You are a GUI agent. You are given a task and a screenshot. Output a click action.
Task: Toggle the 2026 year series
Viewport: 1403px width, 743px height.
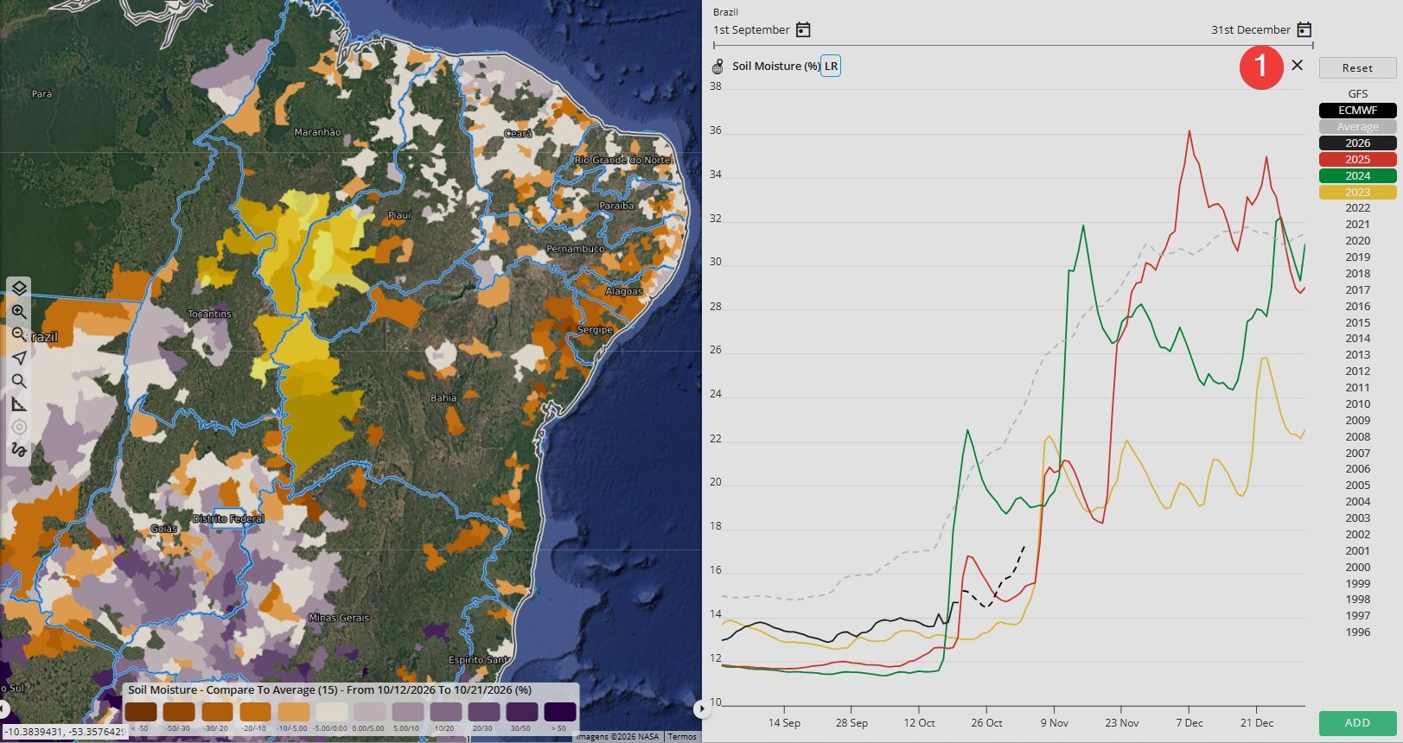coord(1357,143)
